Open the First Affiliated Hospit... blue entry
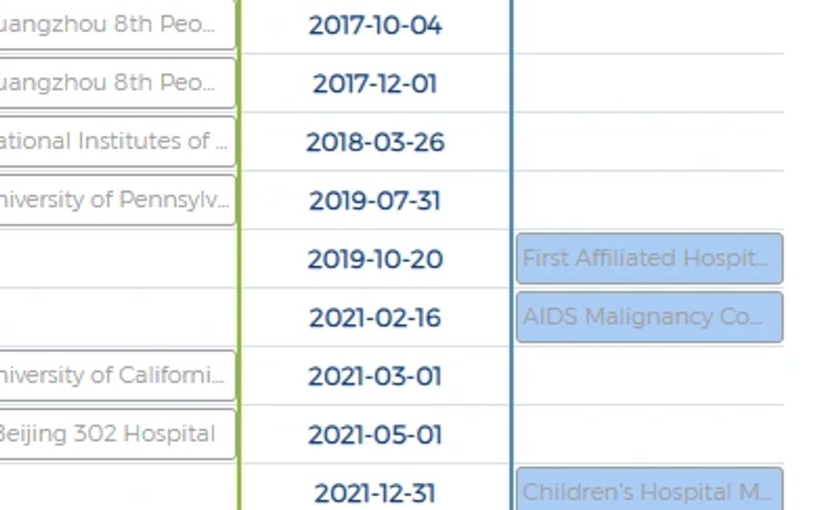819x510 pixels. [x=648, y=258]
